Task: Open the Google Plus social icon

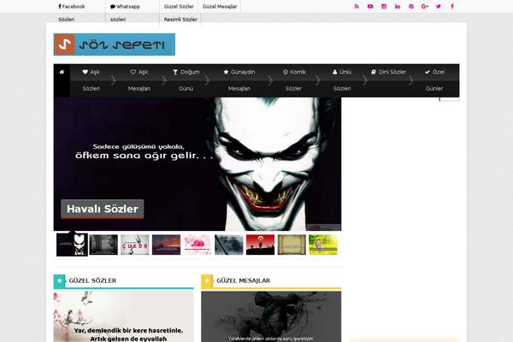Action: 425,6
